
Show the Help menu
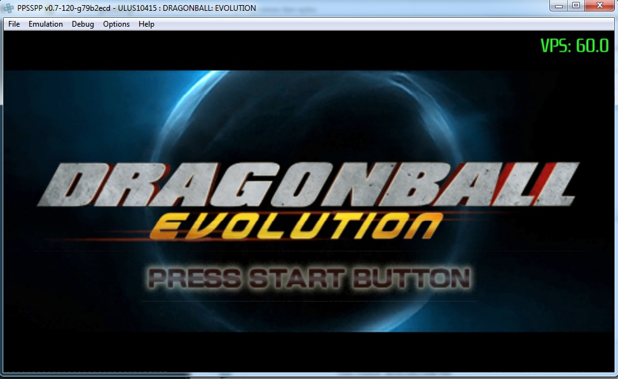pos(146,24)
